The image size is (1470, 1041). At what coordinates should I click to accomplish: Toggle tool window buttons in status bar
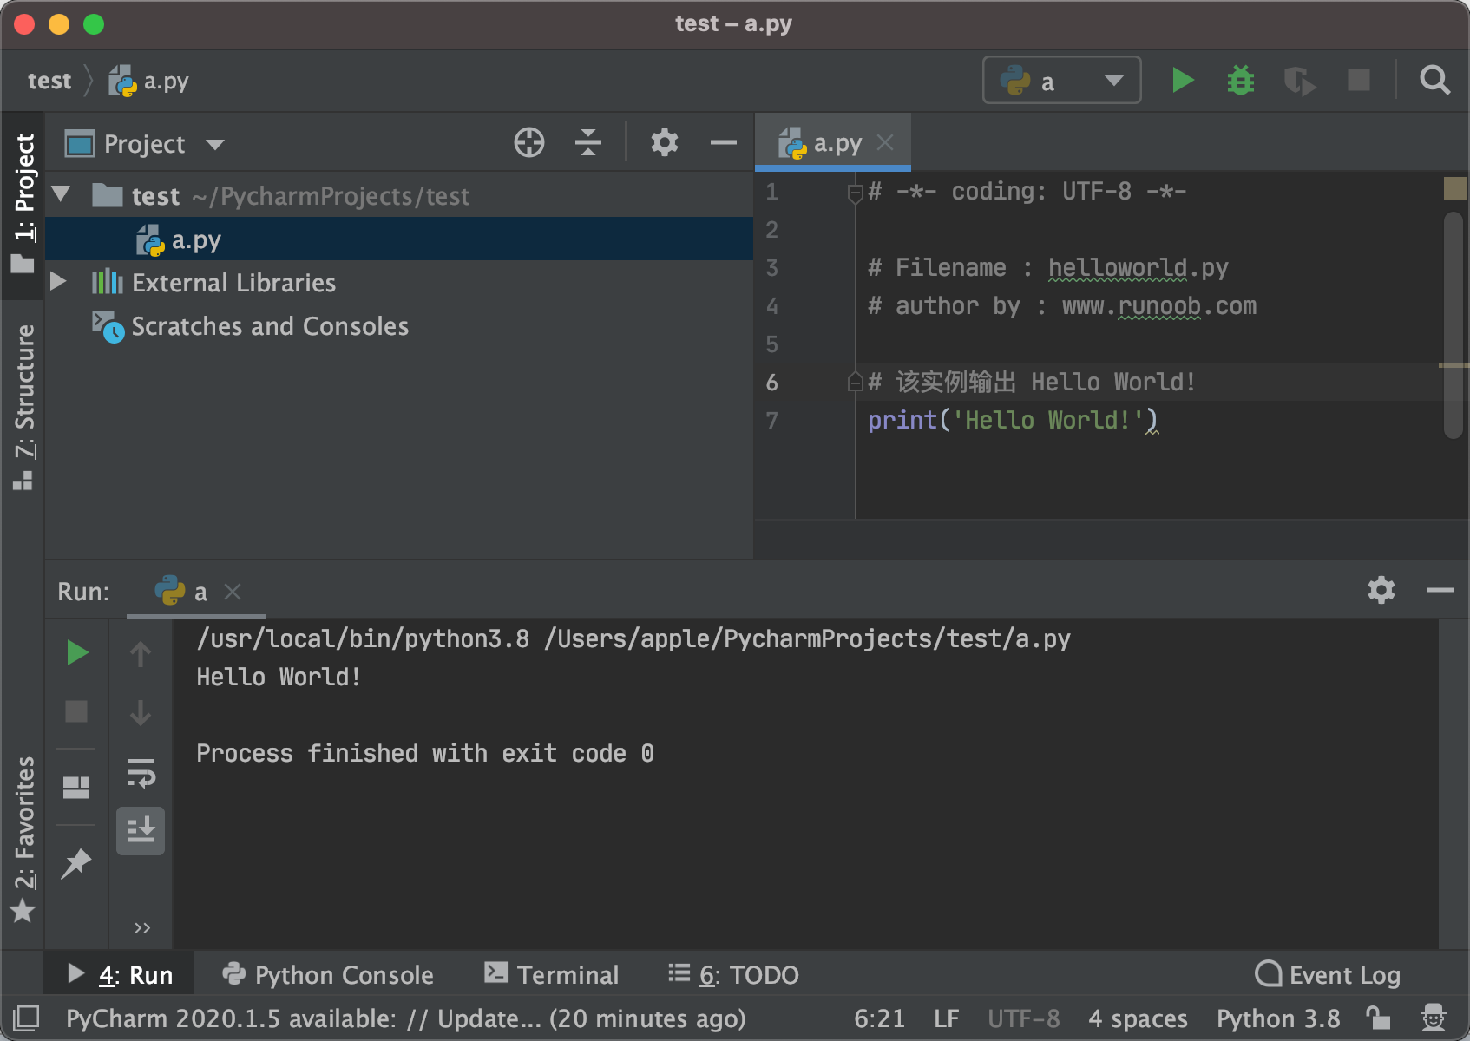pos(26,1018)
